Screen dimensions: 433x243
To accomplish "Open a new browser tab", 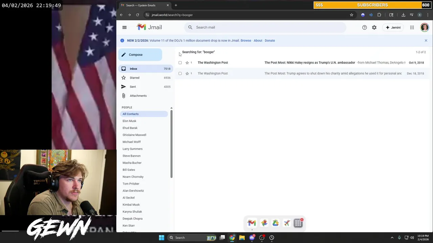I will pyautogui.click(x=176, y=5).
